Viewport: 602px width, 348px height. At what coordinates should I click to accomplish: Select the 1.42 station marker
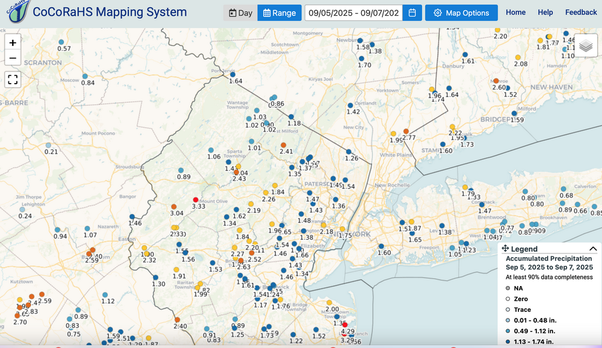coord(350,105)
